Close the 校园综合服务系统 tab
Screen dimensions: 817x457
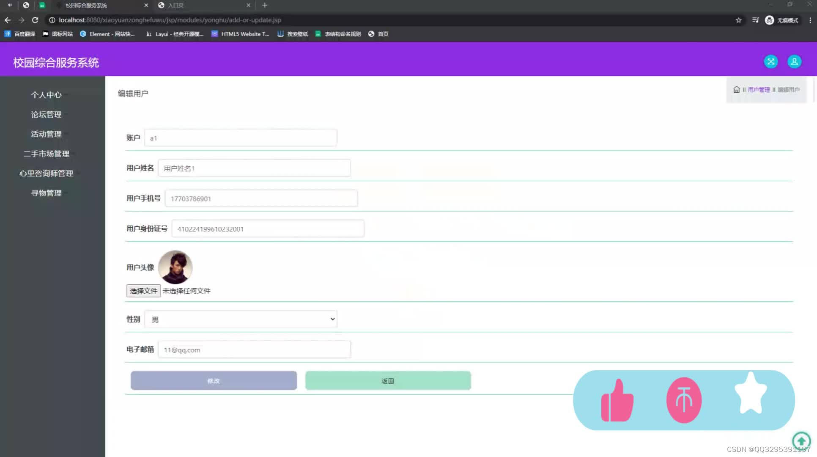(146, 5)
